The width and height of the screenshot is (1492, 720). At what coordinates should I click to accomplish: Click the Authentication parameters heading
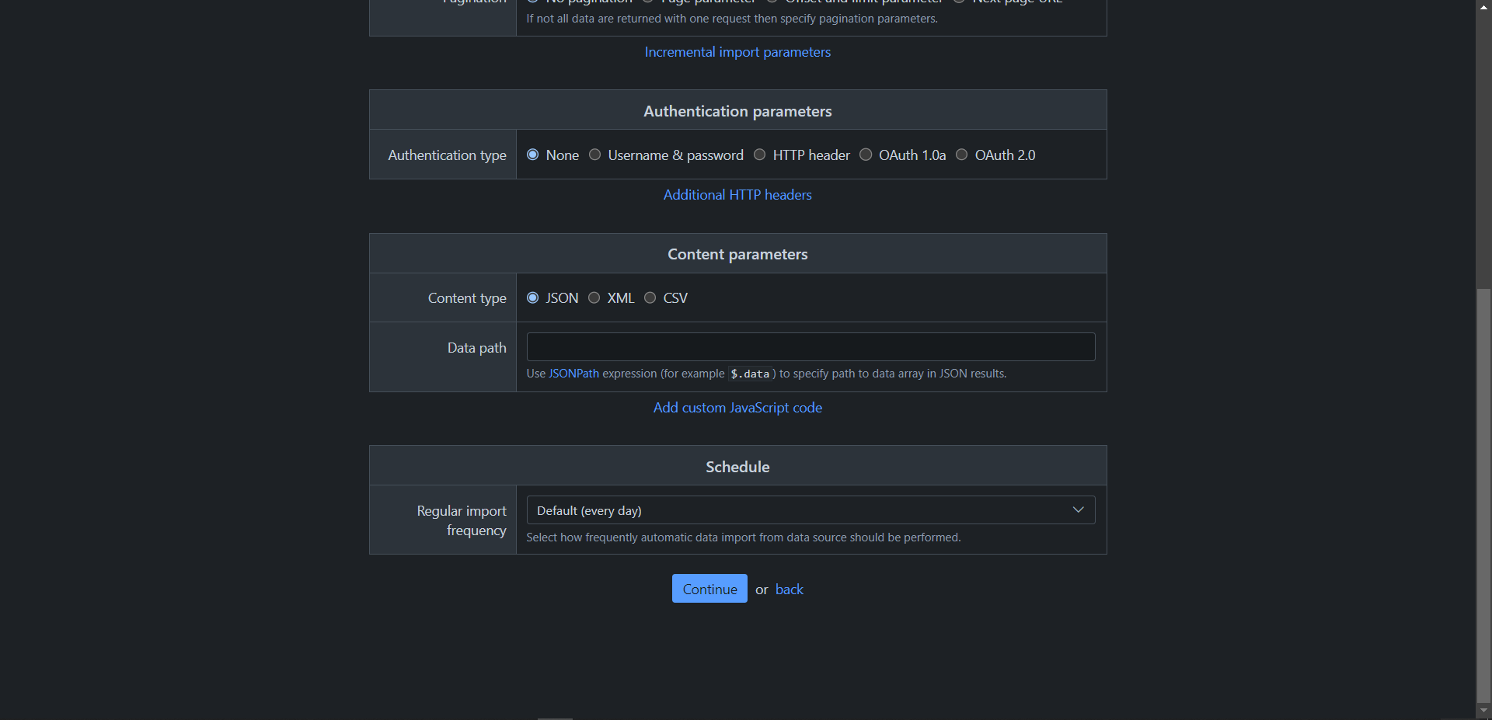tap(737, 111)
